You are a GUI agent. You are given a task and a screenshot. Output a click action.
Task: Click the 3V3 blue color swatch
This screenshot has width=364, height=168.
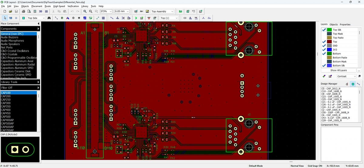tap(329, 50)
